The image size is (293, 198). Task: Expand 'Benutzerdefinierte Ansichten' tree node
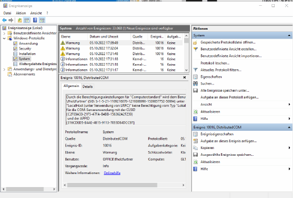point(4,33)
